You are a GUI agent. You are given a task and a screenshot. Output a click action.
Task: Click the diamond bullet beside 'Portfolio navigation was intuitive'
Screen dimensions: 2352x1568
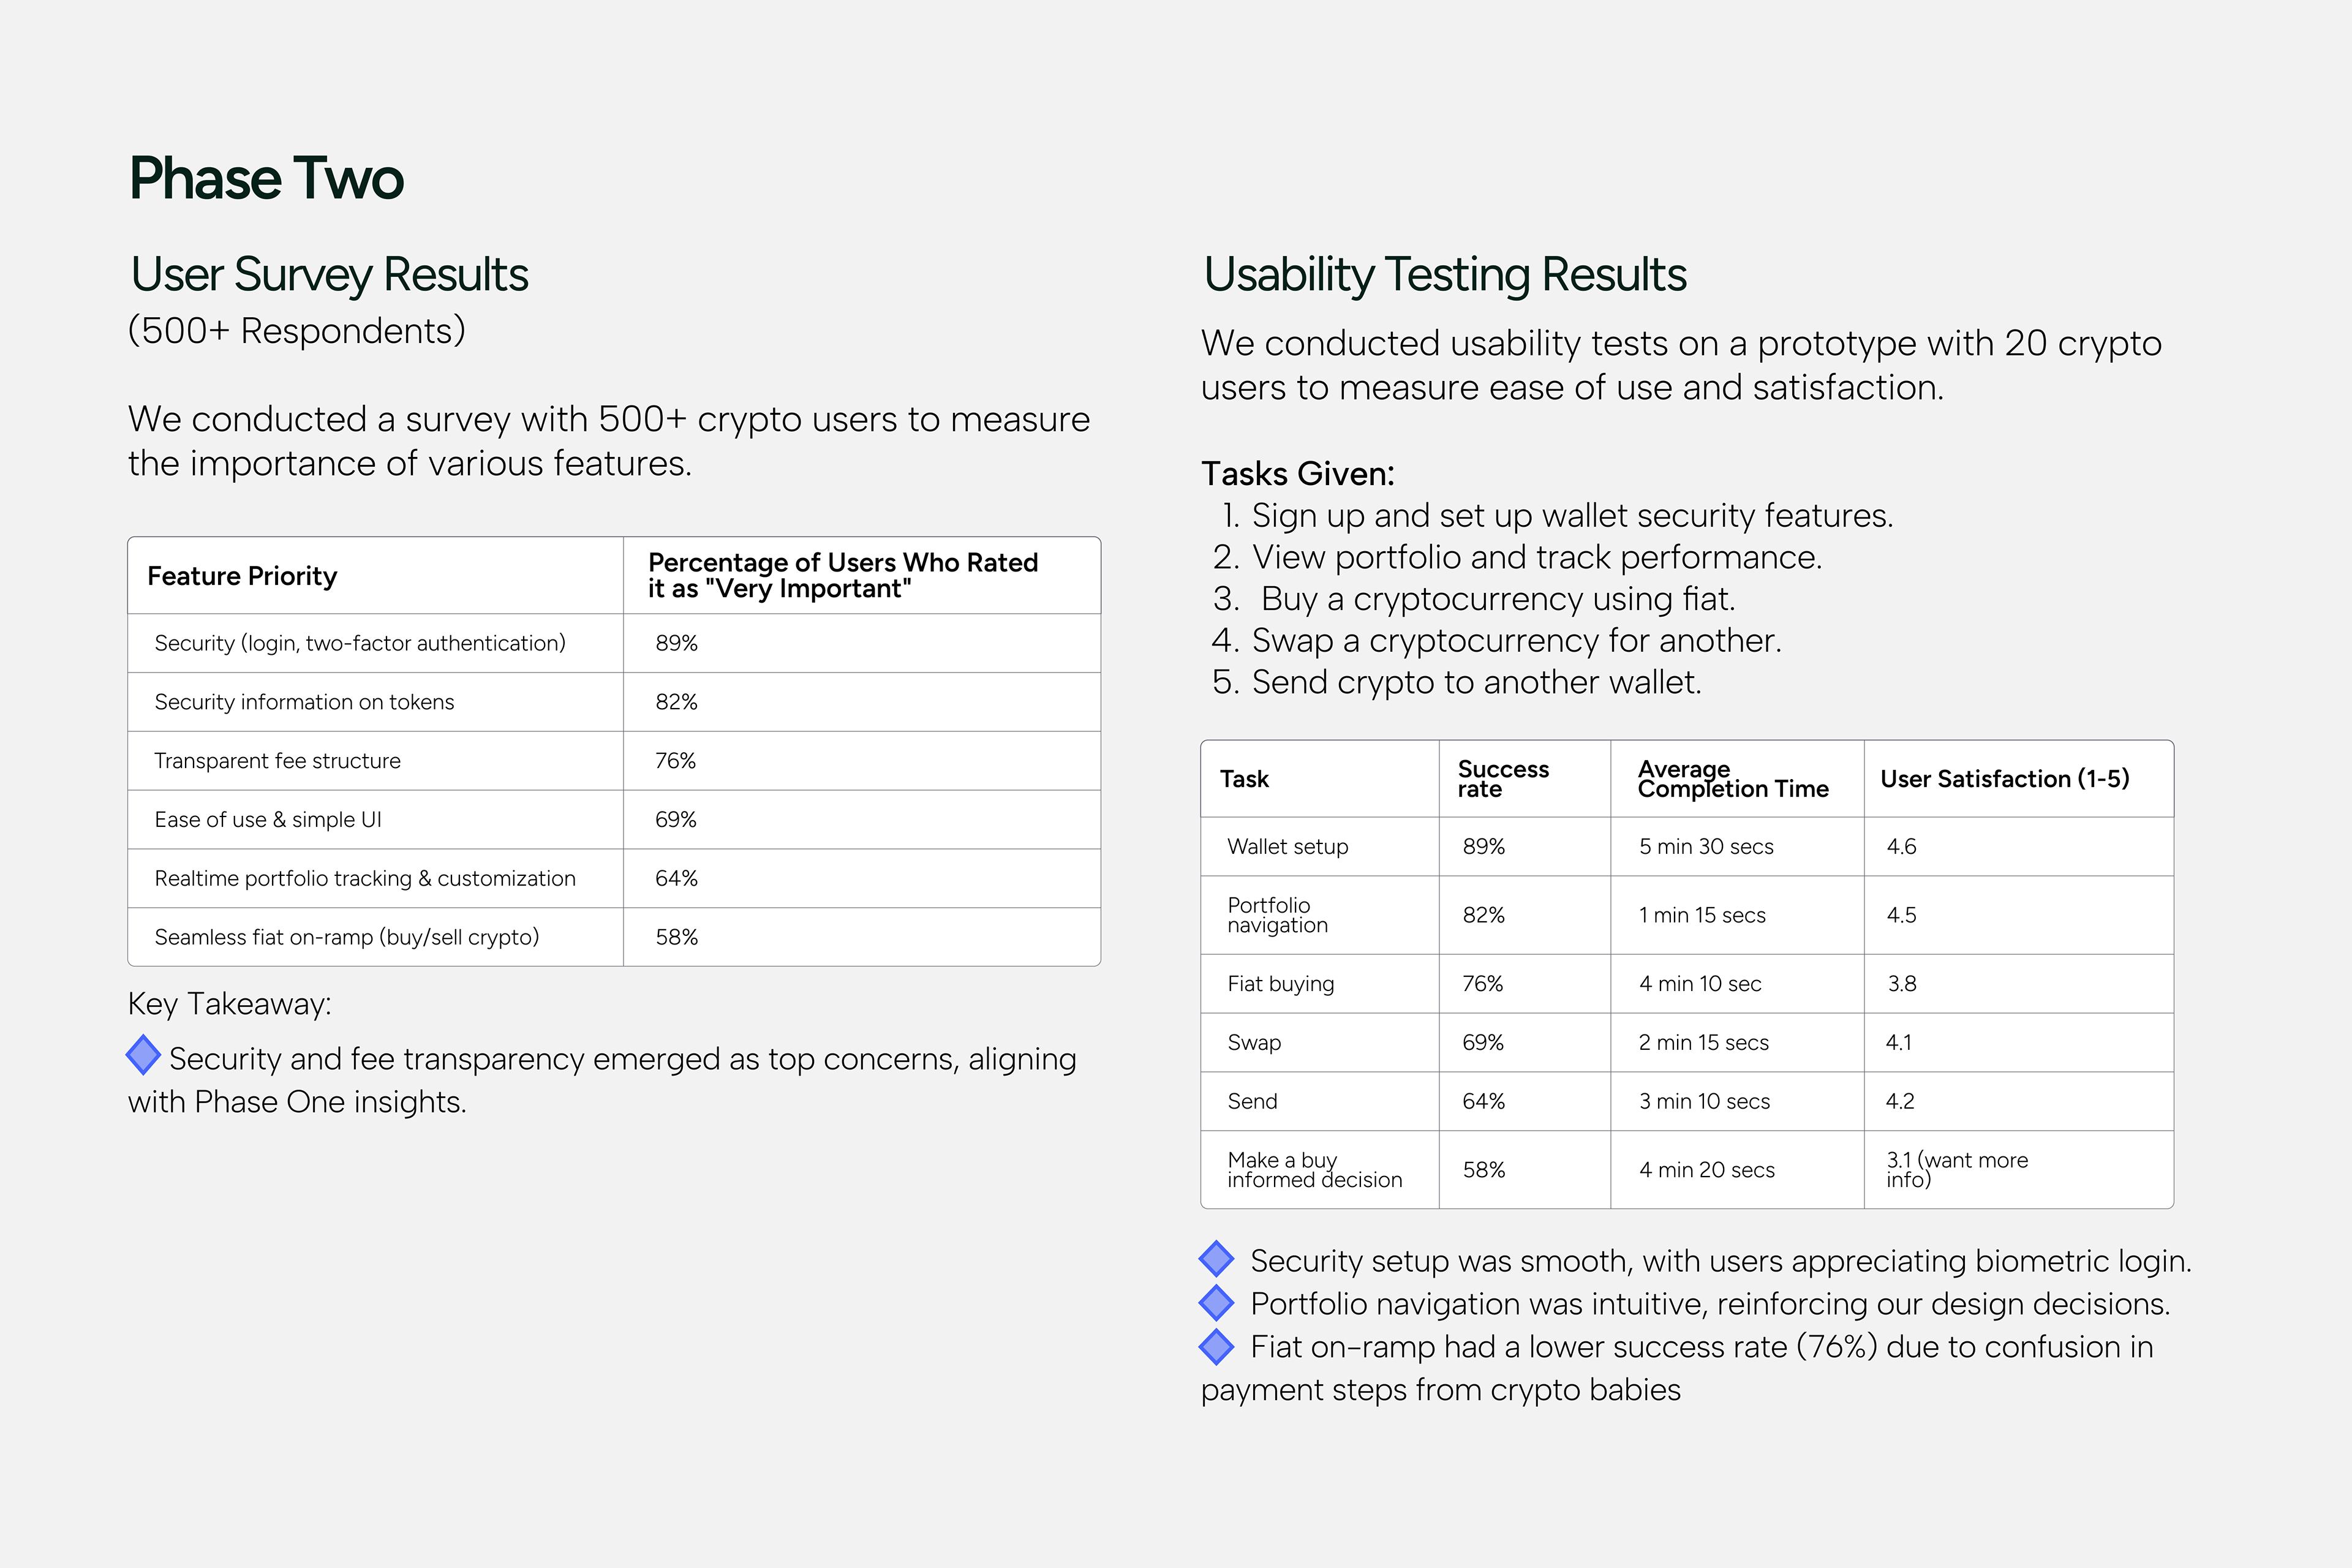click(1216, 1302)
